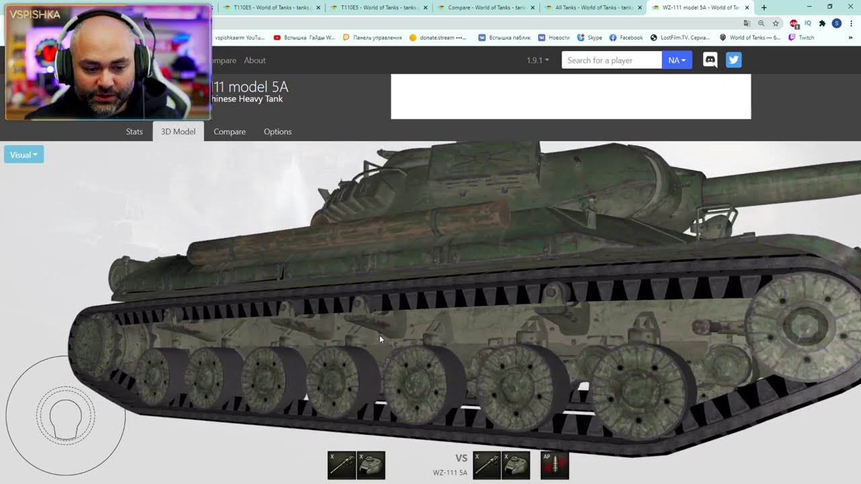Close the WZ-111 model 5A tab

(747, 7)
